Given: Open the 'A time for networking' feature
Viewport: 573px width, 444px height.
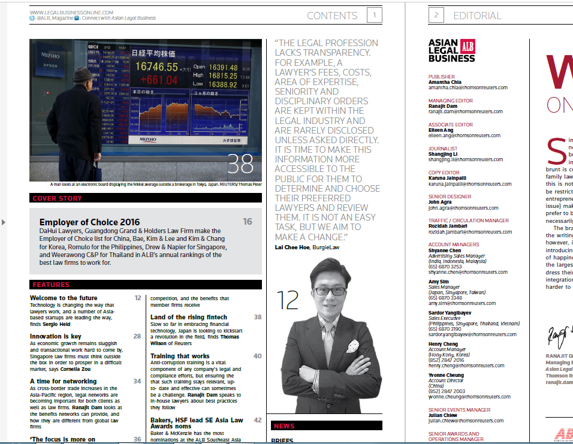Looking at the screenshot, I should 63,381.
